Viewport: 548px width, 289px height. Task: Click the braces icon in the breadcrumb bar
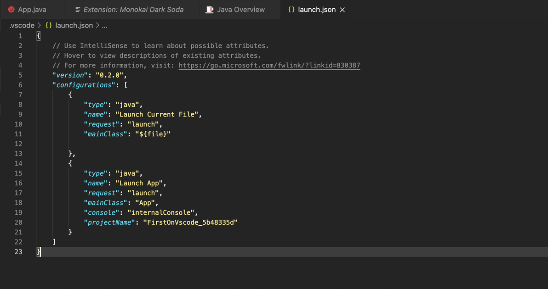click(49, 26)
